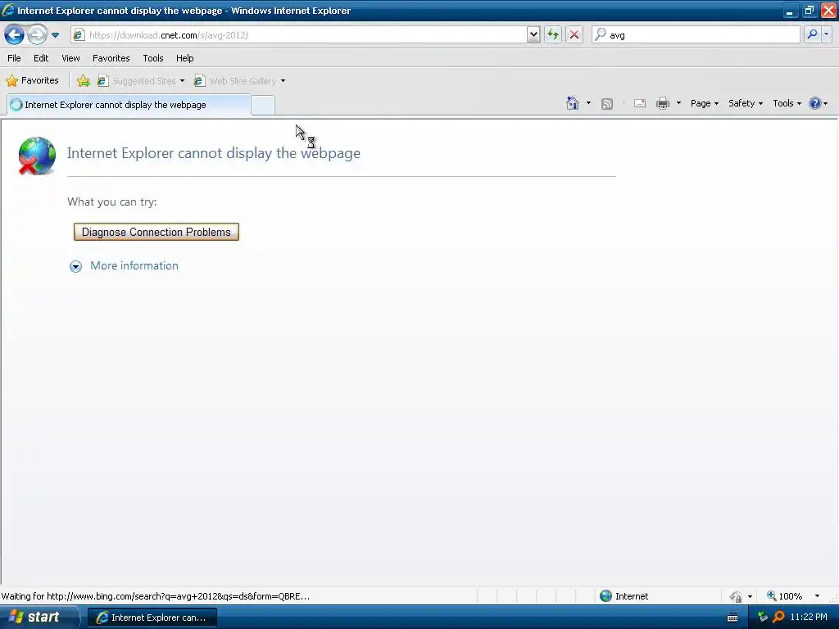Screen dimensions: 839x629
Task: Open the recent pages dropdown arrow
Action: pyautogui.click(x=55, y=35)
